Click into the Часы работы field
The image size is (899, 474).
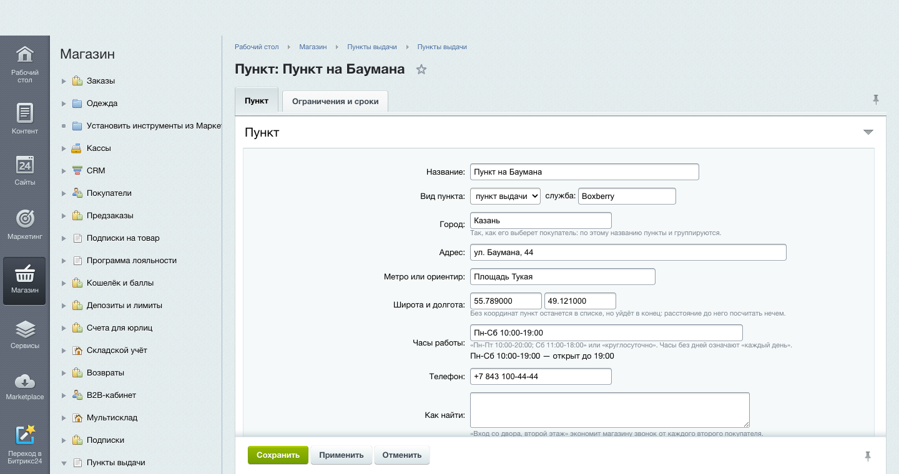(606, 332)
